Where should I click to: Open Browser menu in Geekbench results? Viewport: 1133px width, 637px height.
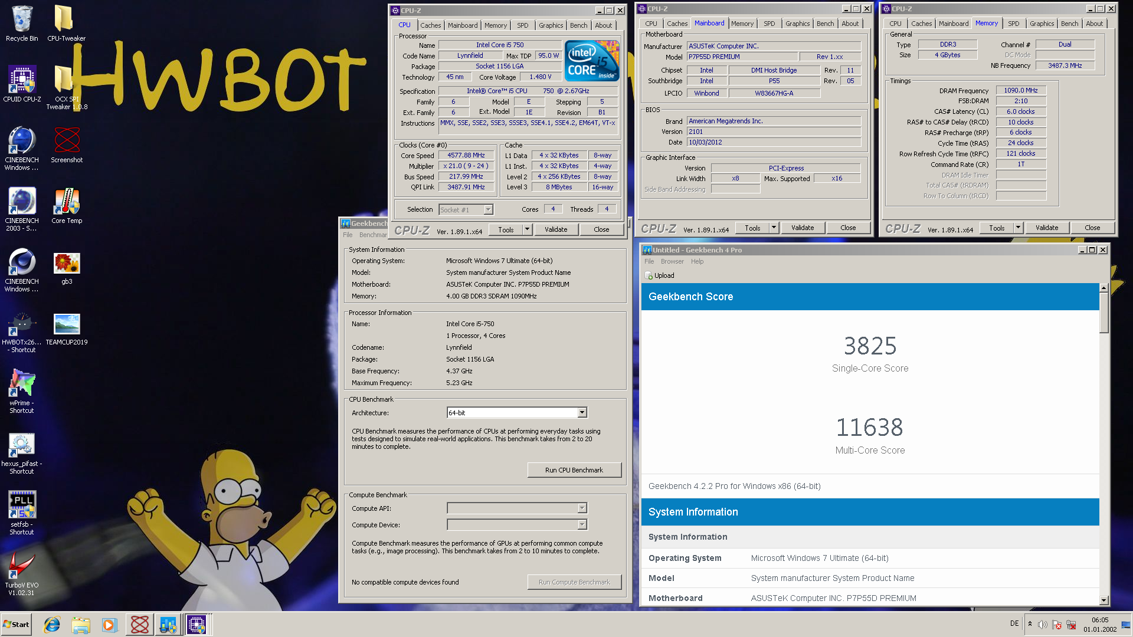(672, 261)
